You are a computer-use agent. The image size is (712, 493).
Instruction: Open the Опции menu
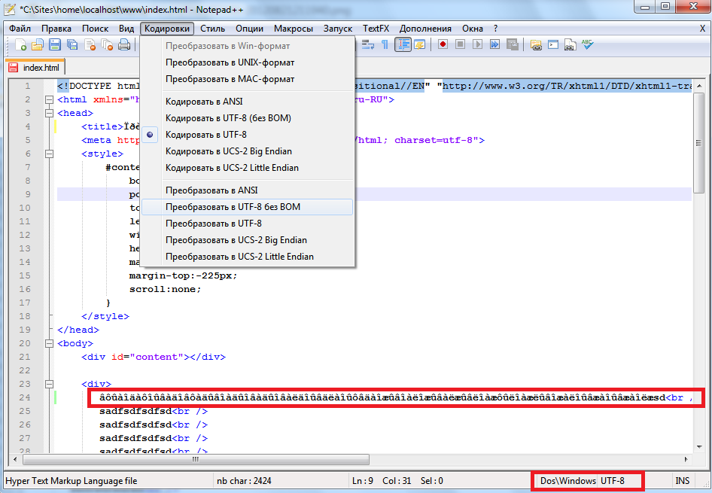(x=249, y=29)
